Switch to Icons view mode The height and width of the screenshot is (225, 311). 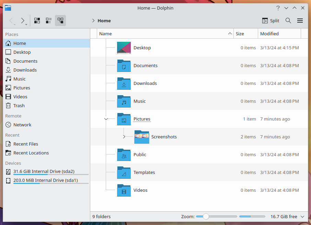point(37,21)
